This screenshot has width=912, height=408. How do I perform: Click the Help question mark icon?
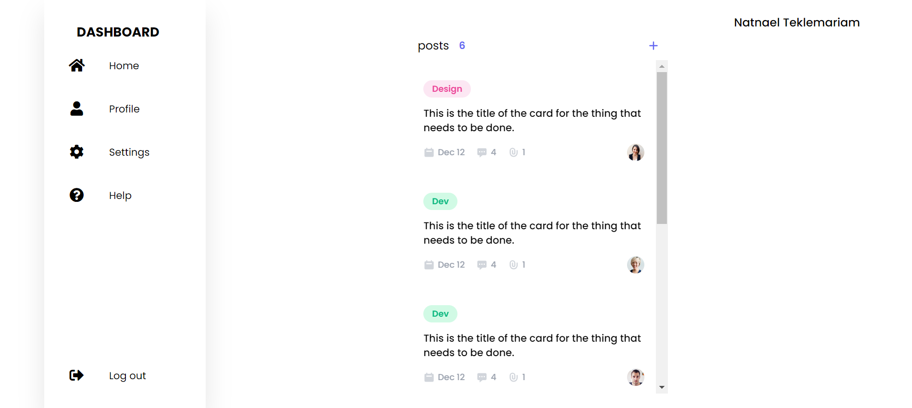77,195
